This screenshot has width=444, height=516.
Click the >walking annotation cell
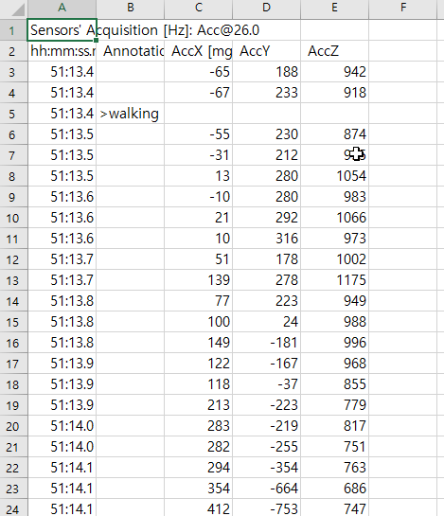[131, 114]
